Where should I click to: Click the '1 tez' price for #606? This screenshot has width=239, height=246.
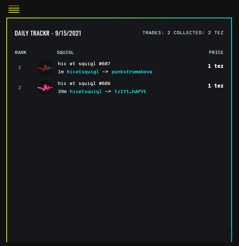click(216, 86)
